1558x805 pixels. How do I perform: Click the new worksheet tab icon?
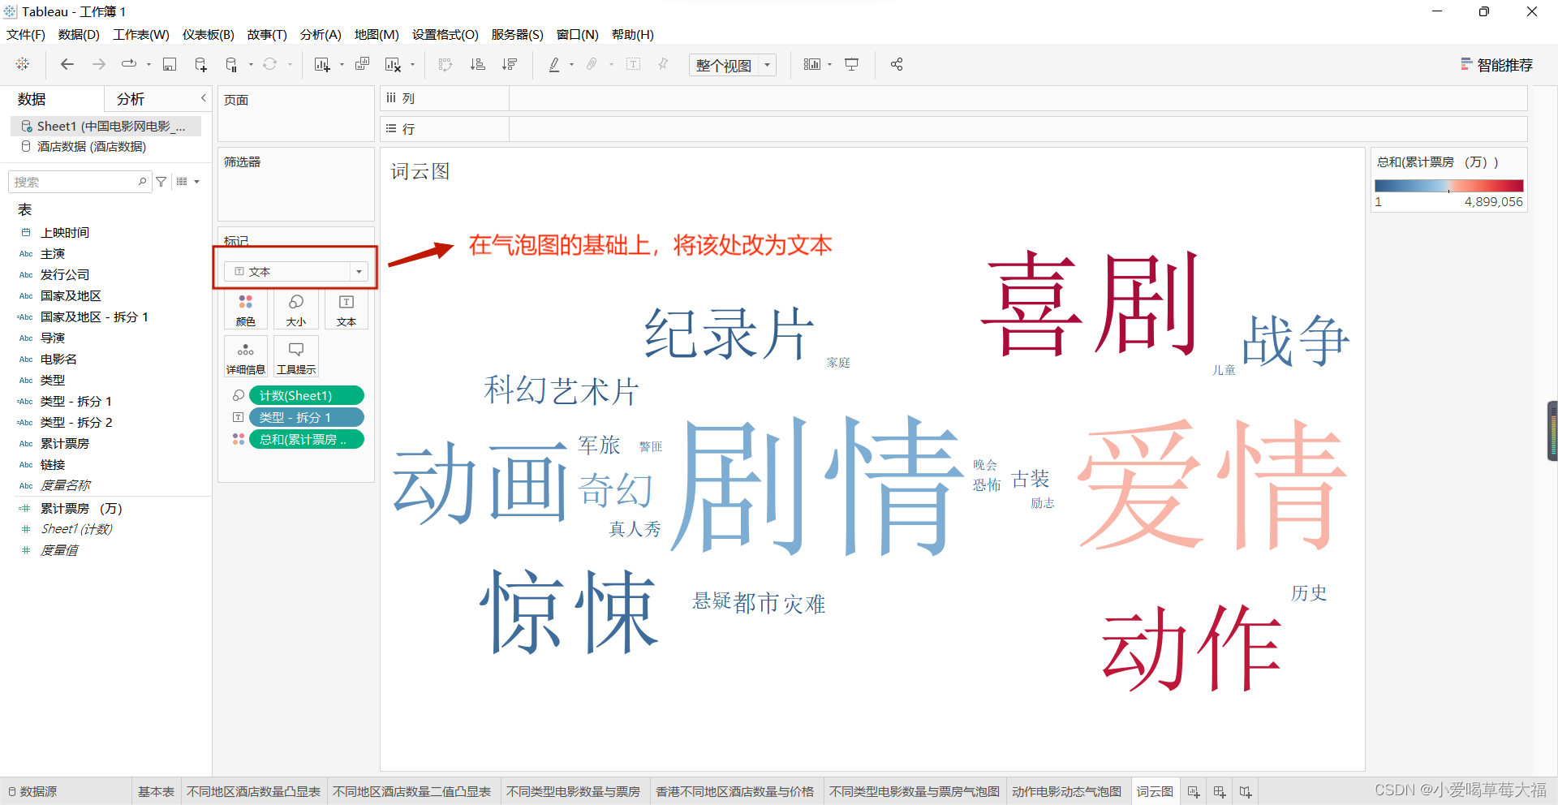1194,791
